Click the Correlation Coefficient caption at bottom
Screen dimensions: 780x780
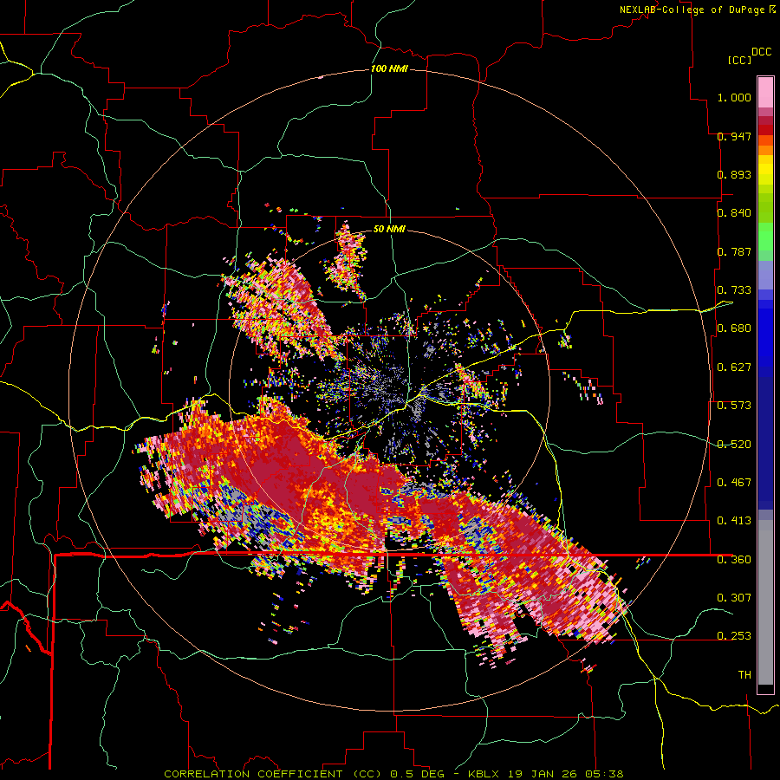tap(393, 774)
